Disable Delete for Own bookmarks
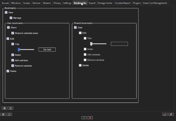Screen dimensions: 176x121 [8, 71]
